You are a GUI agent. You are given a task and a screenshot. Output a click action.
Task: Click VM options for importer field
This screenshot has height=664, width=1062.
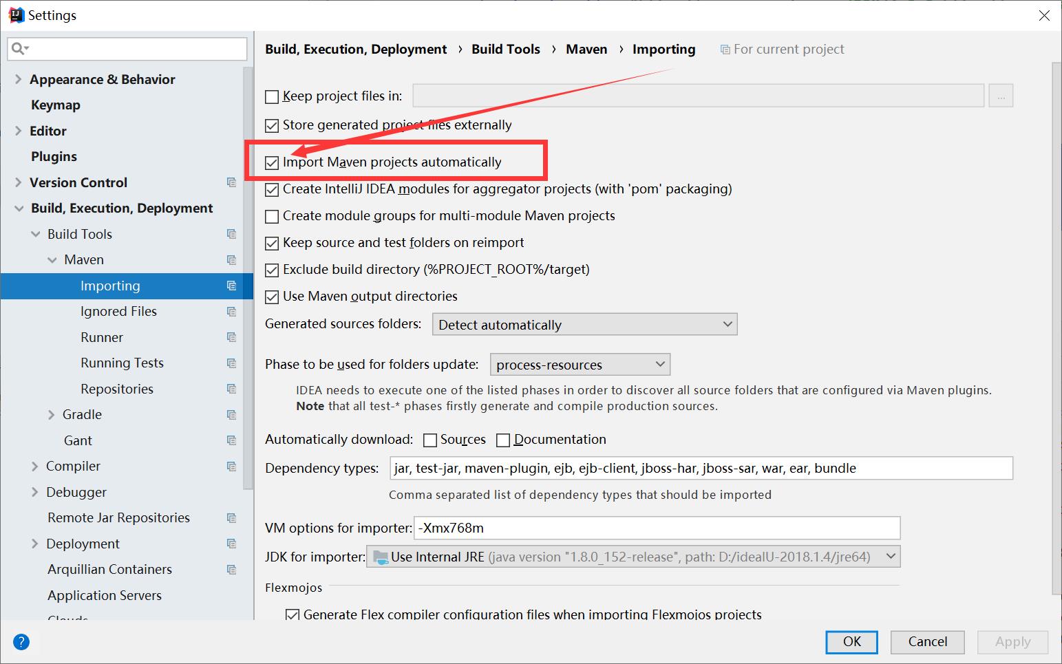[x=657, y=528]
